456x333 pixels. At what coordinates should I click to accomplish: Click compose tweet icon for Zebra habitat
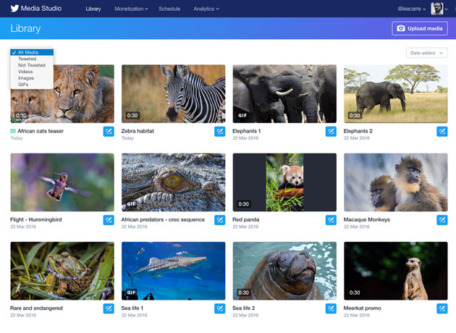coord(219,132)
